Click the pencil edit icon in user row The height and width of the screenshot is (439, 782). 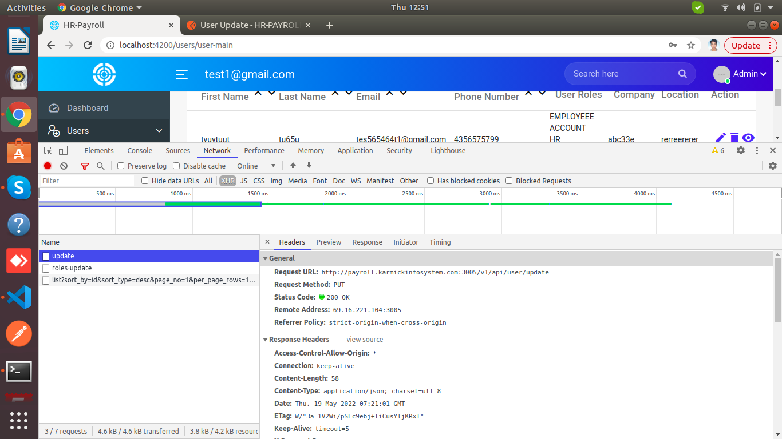[721, 137]
